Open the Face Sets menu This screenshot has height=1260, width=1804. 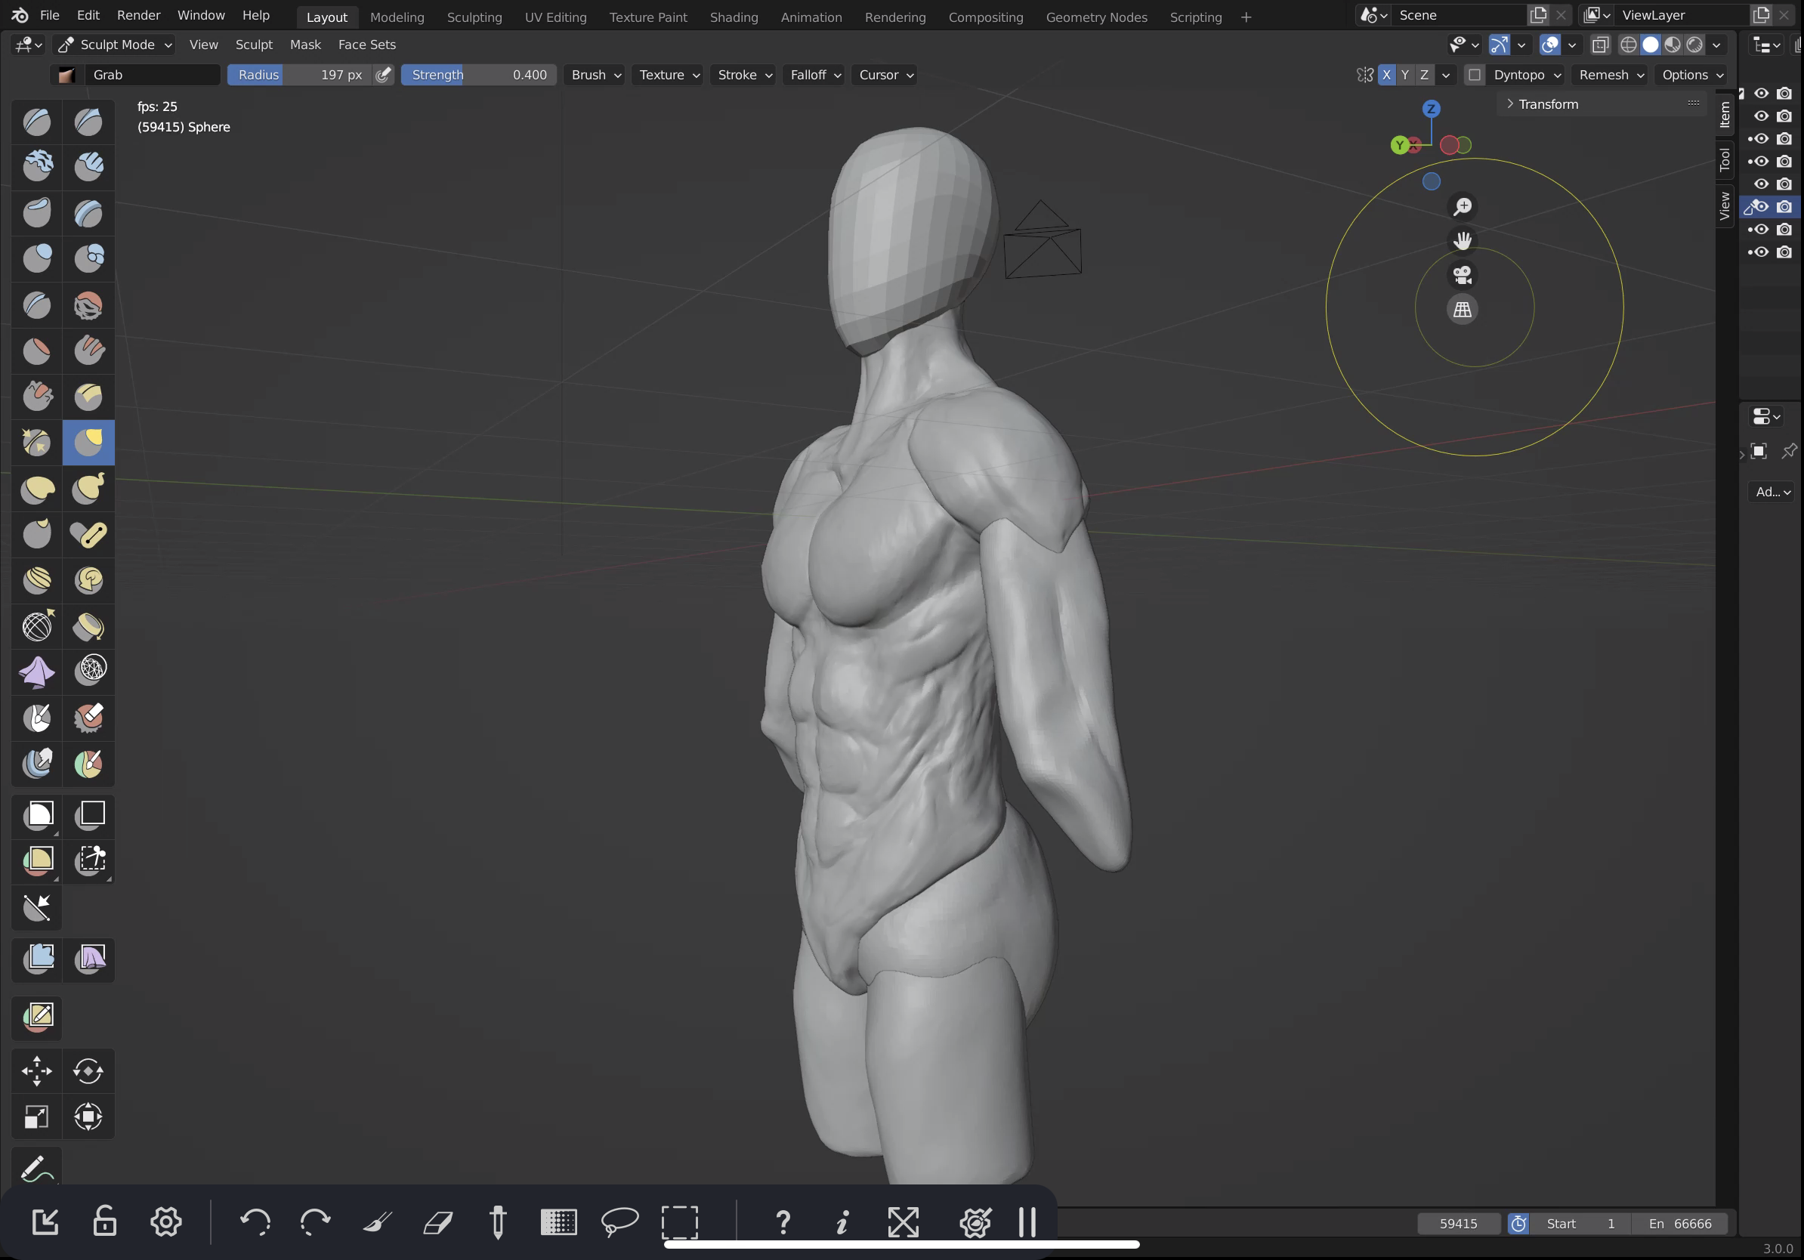366,45
